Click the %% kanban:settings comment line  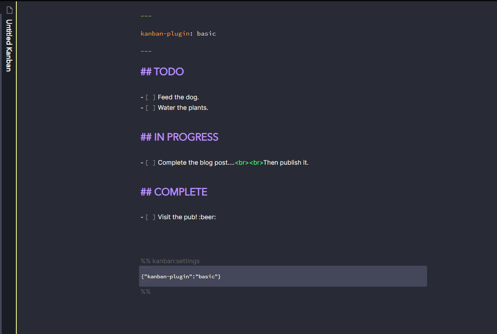point(170,261)
